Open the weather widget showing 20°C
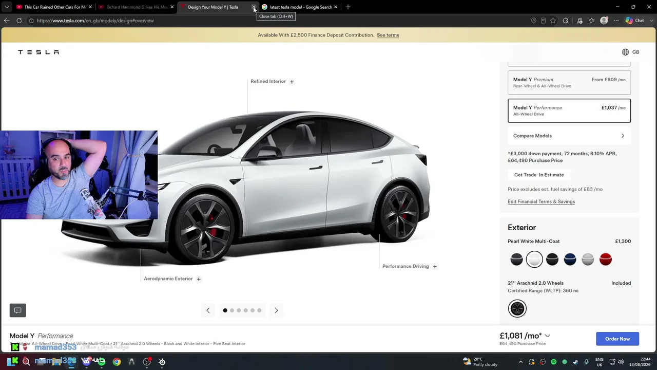The height and width of the screenshot is (370, 657). click(480, 362)
